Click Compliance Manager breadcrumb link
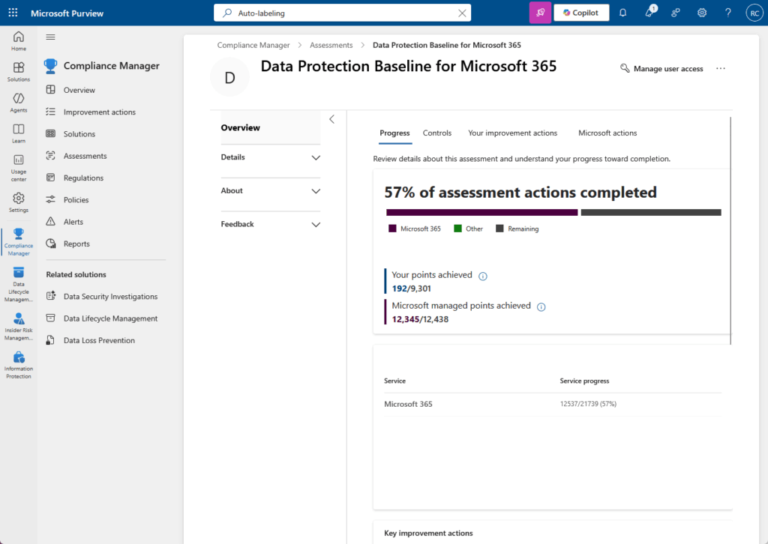 click(x=253, y=45)
